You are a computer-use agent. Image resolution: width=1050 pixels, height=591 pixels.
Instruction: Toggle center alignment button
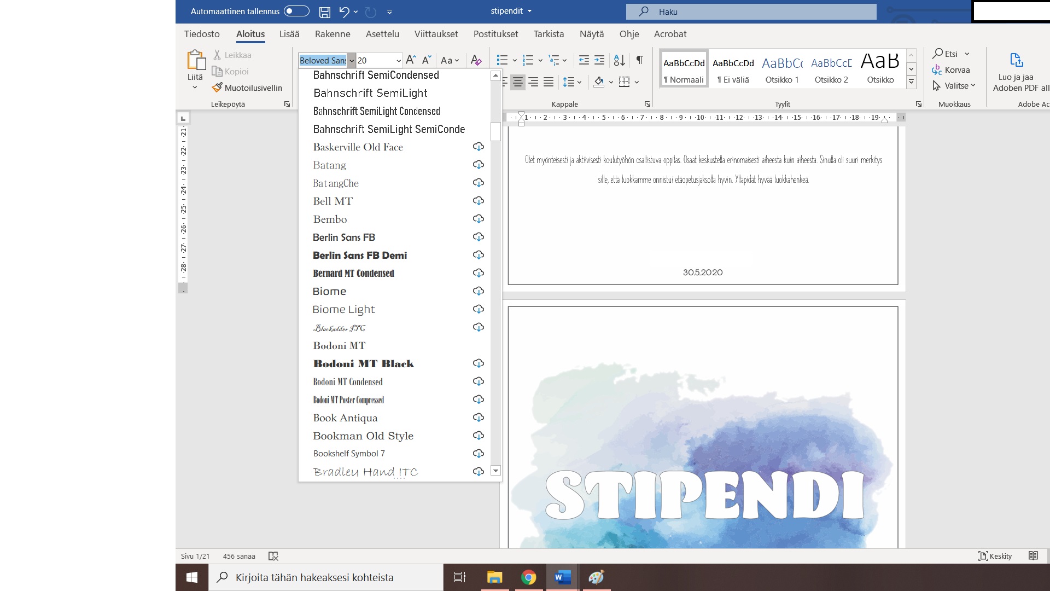coord(517,82)
